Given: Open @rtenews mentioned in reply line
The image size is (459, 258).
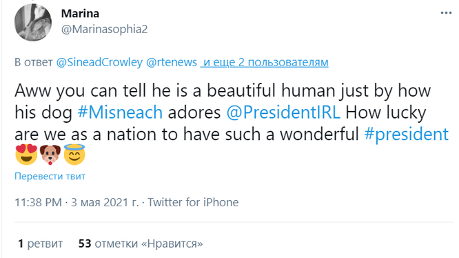Looking at the screenshot, I should coord(172,62).
